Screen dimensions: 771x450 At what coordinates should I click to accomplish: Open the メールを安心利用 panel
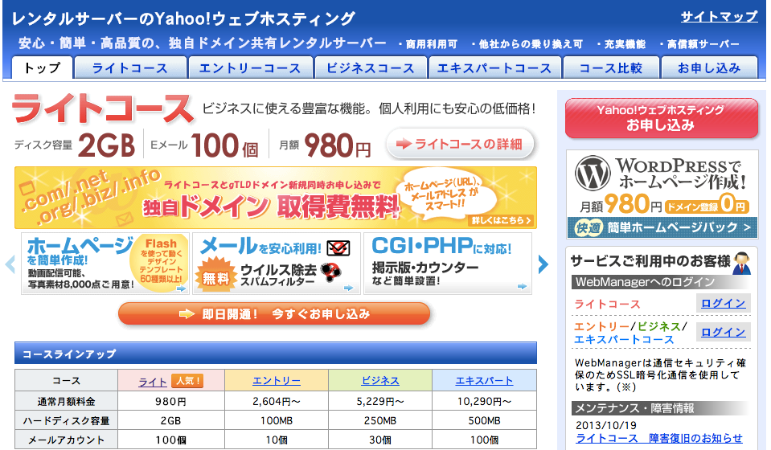(x=277, y=264)
